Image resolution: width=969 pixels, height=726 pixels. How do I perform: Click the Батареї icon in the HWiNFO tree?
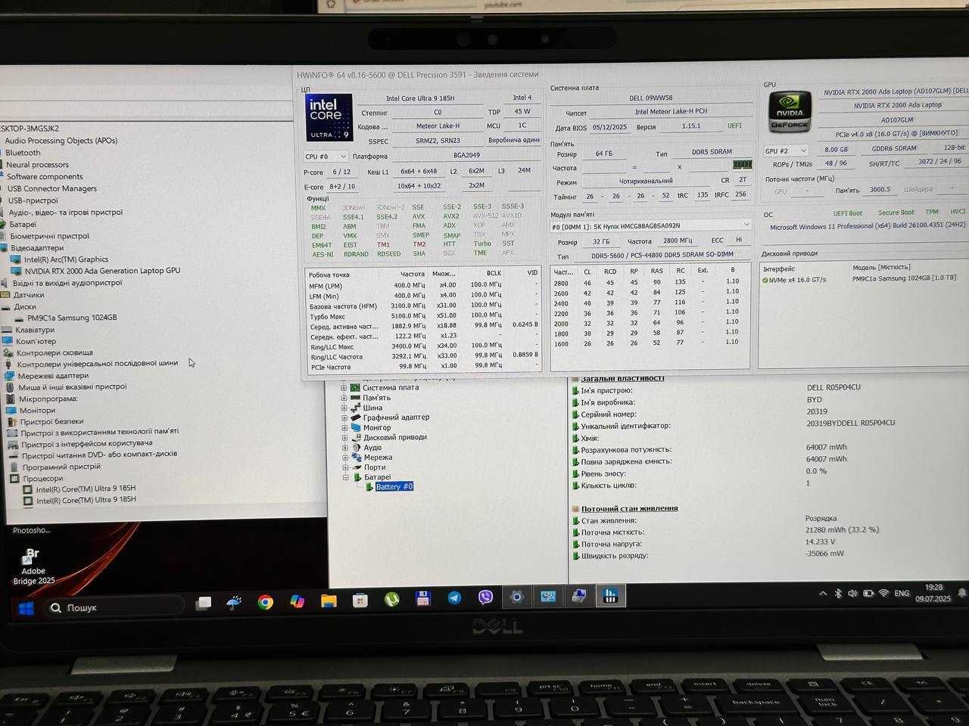(x=357, y=477)
